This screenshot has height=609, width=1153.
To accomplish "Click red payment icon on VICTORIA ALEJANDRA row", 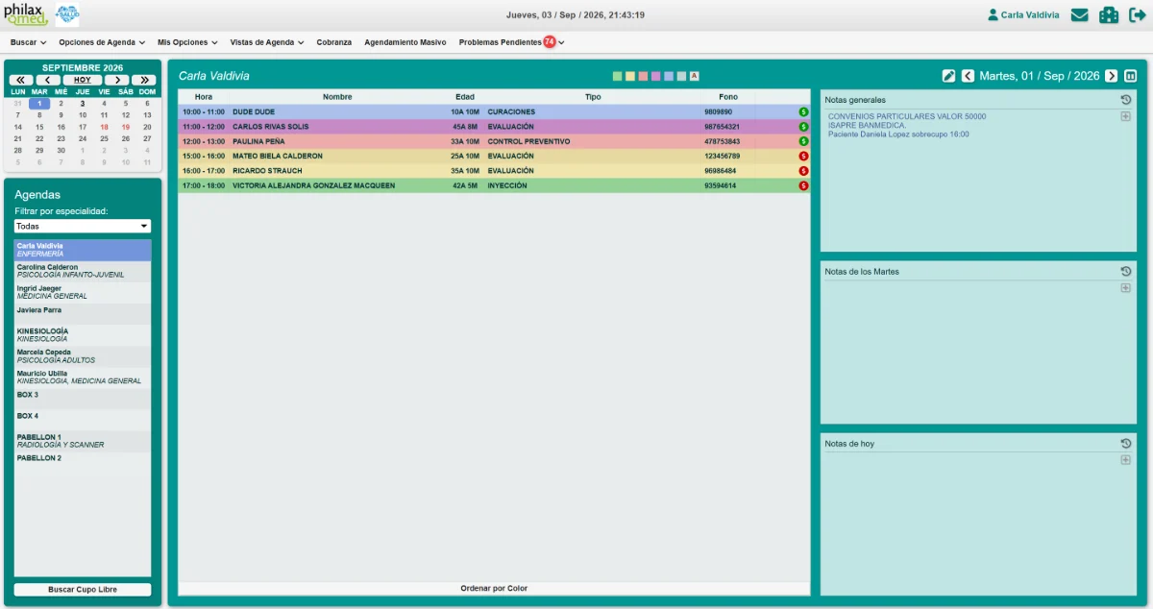I will [x=803, y=186].
